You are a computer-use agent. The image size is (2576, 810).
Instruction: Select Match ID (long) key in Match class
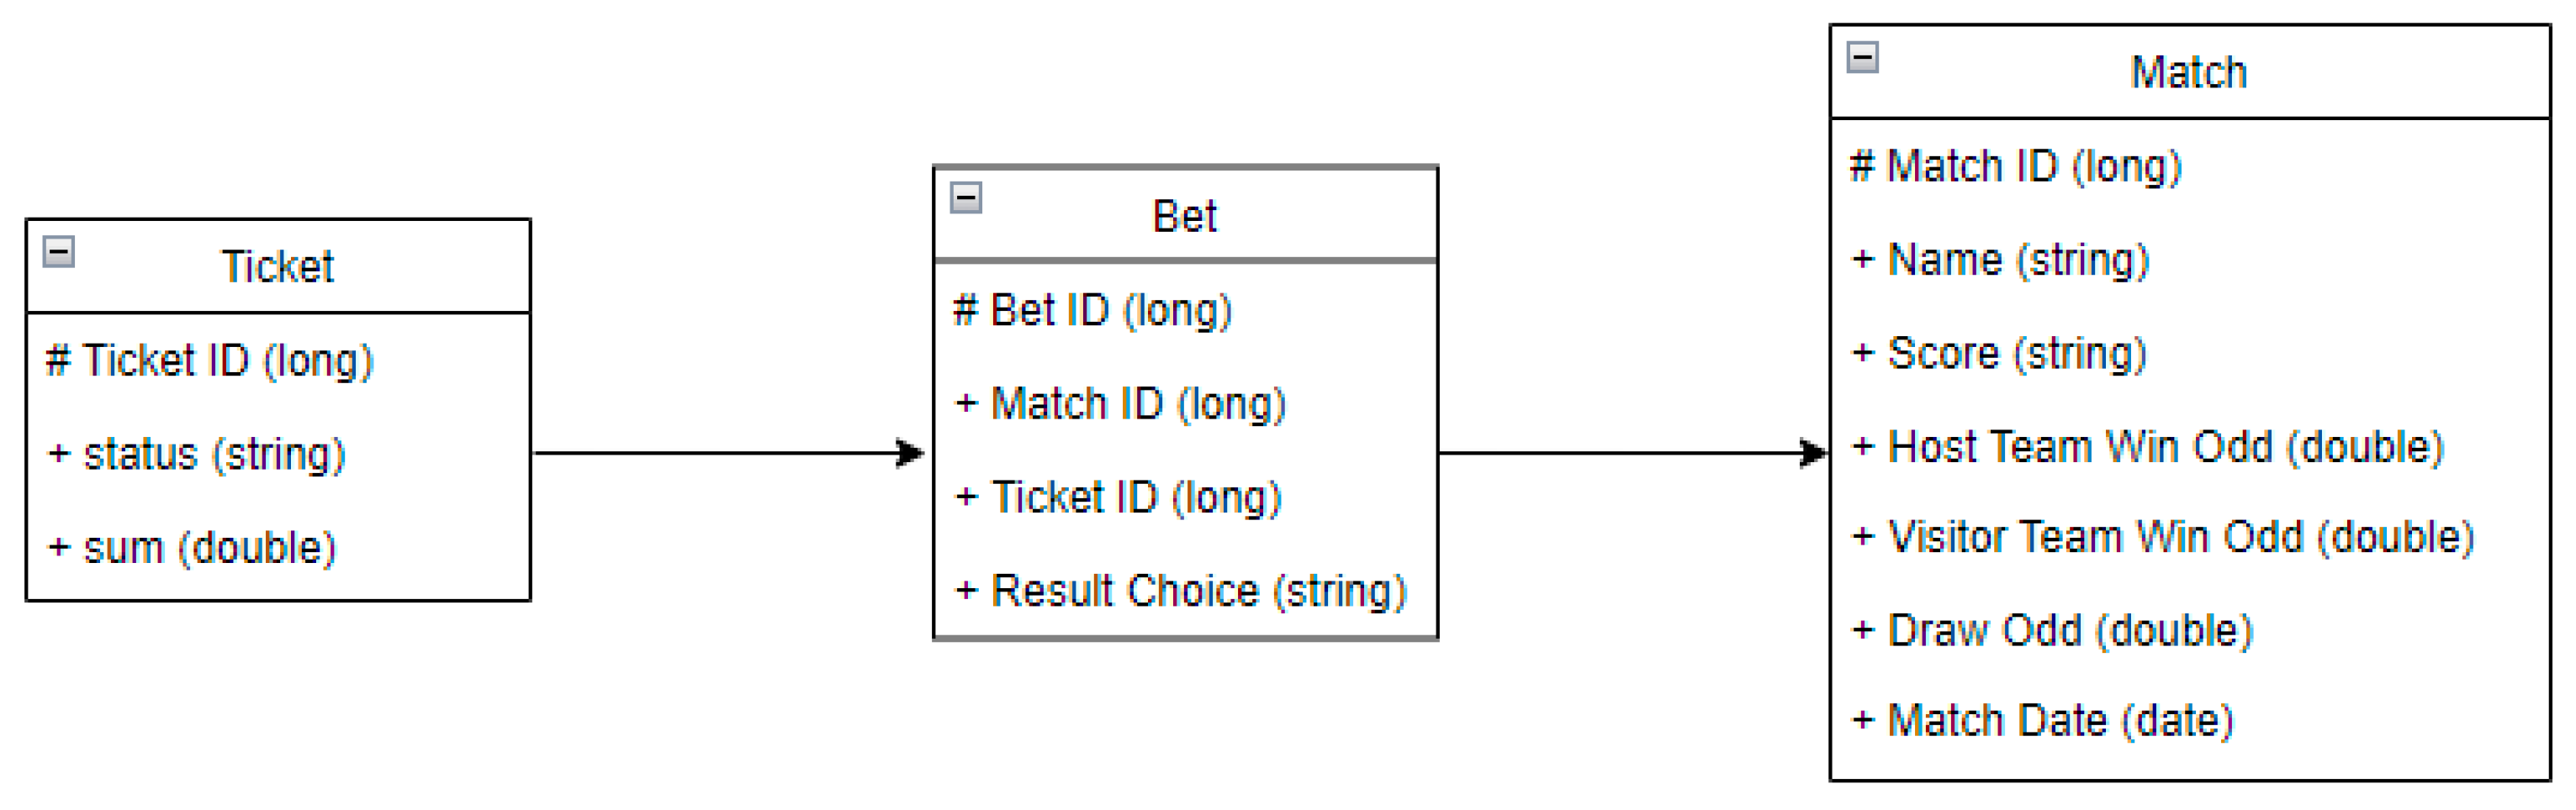point(2015,167)
